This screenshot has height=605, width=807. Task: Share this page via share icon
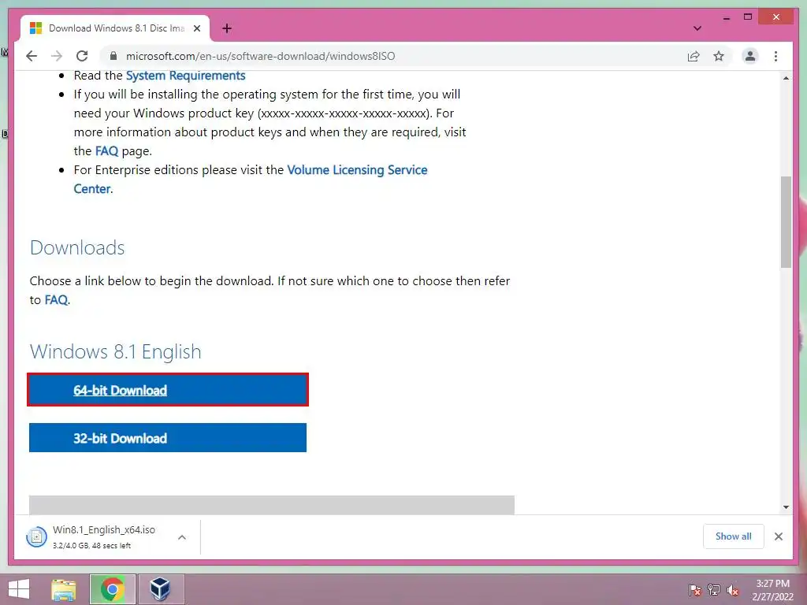coord(694,56)
